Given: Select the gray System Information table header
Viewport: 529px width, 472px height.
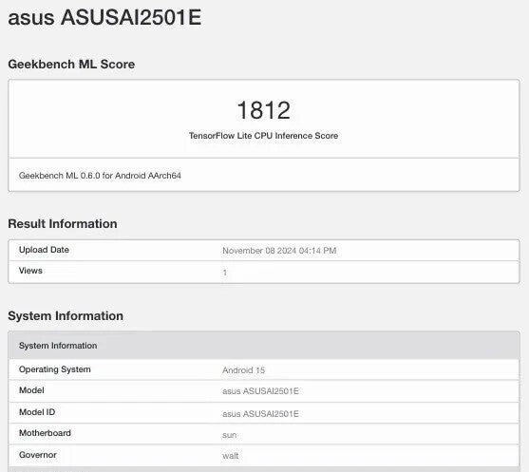Looking at the screenshot, I should coord(264,346).
